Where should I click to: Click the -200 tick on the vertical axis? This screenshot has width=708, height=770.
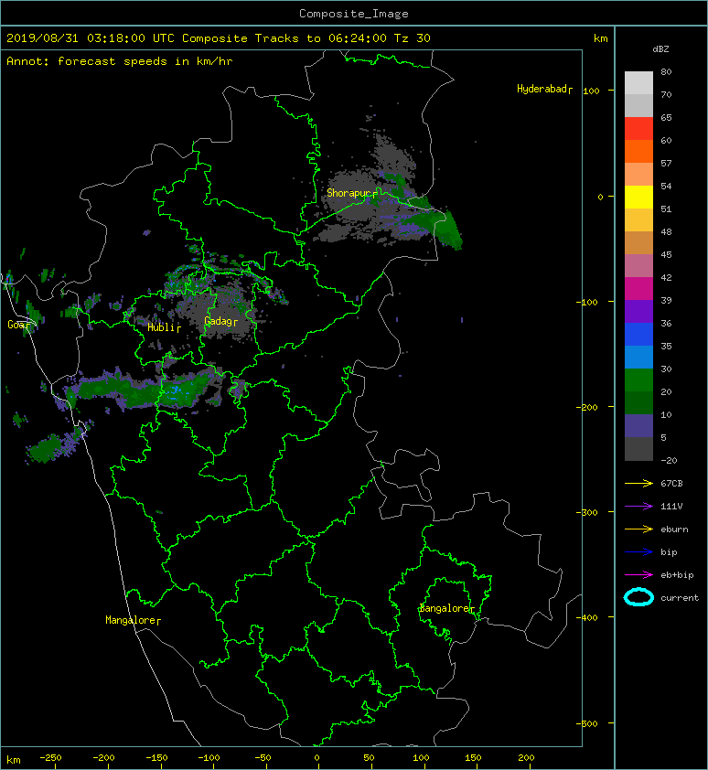coord(587,407)
